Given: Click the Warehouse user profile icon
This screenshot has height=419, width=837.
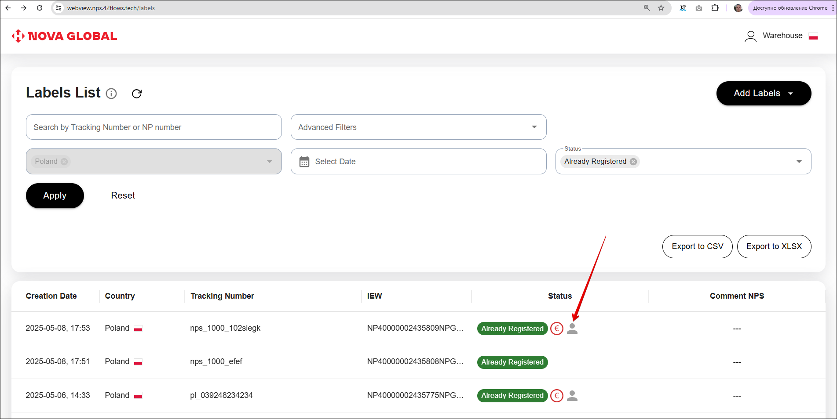Looking at the screenshot, I should coord(750,36).
